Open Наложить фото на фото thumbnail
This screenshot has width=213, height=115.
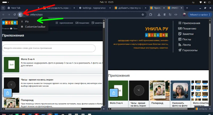point(181,91)
